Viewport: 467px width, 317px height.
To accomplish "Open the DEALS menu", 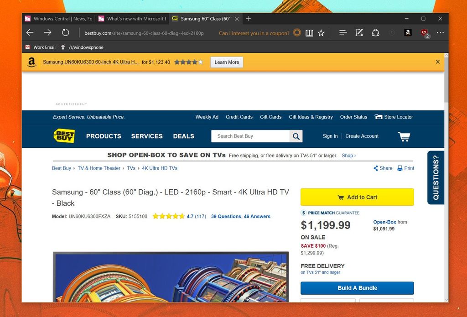I will [184, 136].
